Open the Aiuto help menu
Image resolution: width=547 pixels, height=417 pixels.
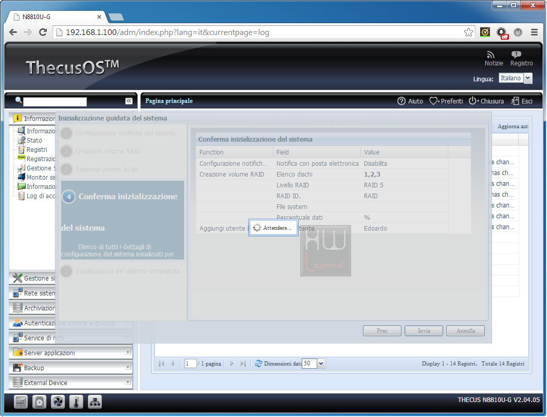point(410,101)
